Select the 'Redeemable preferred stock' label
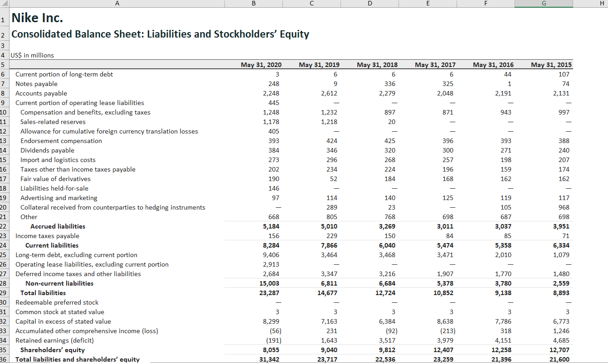608x363 pixels. pyautogui.click(x=57, y=302)
